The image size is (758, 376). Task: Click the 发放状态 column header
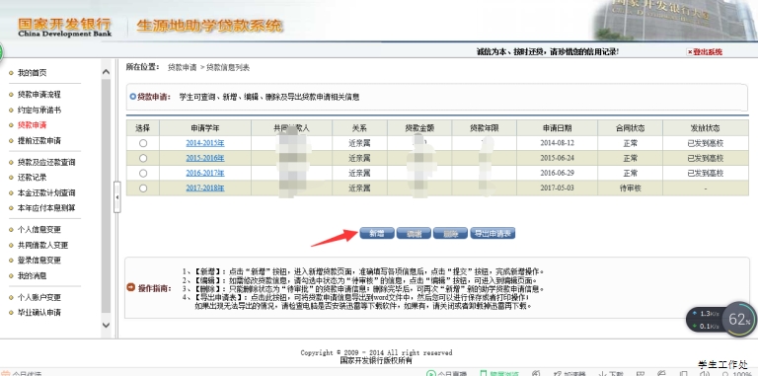tap(706, 128)
